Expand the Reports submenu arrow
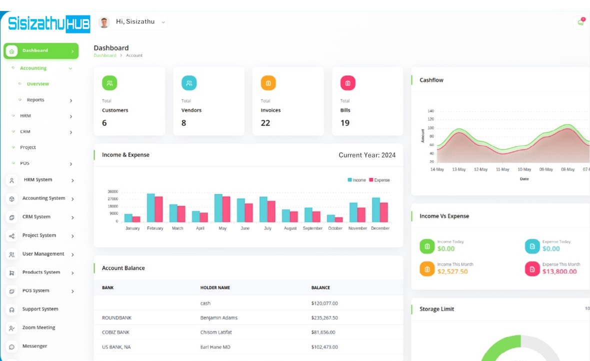Viewport: 590px width, 361px height. [x=71, y=100]
